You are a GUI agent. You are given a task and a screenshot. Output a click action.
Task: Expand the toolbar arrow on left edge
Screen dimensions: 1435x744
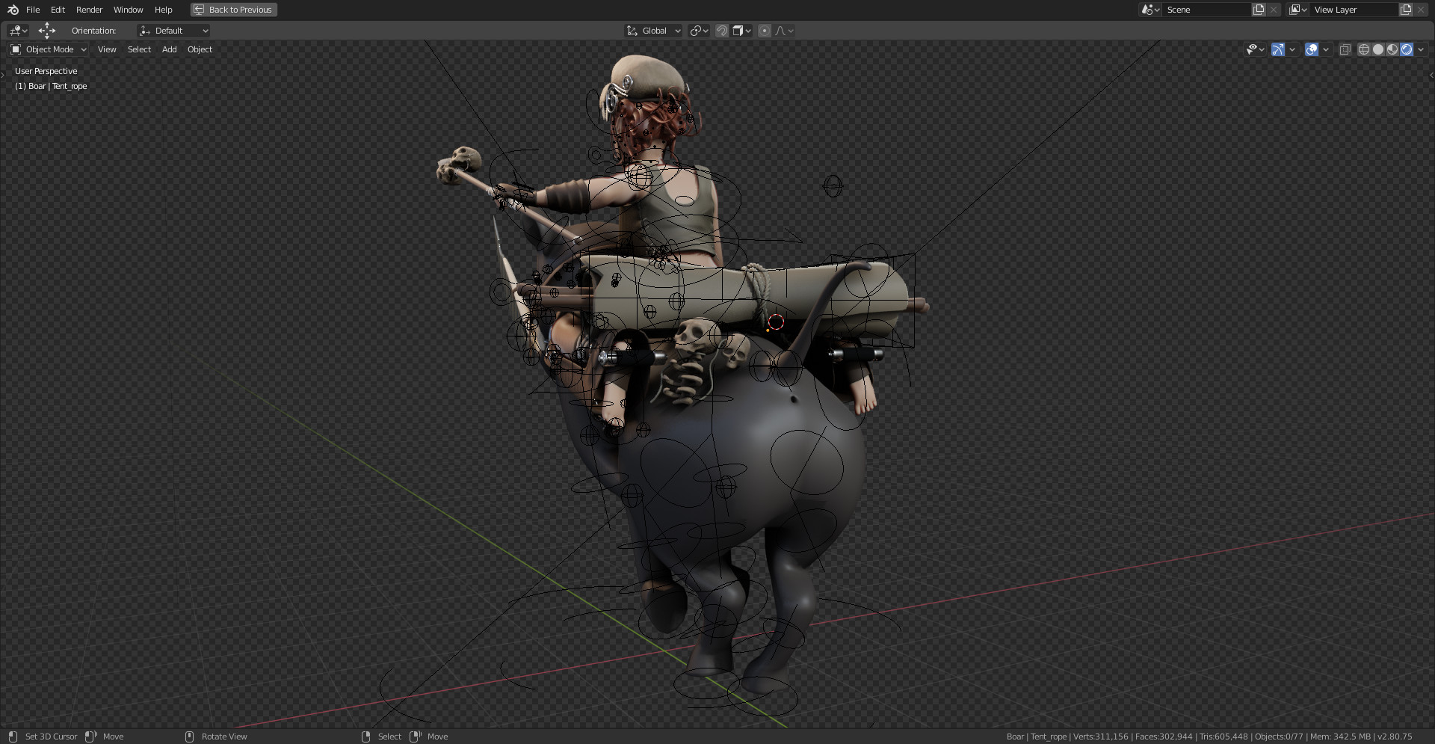[3, 76]
